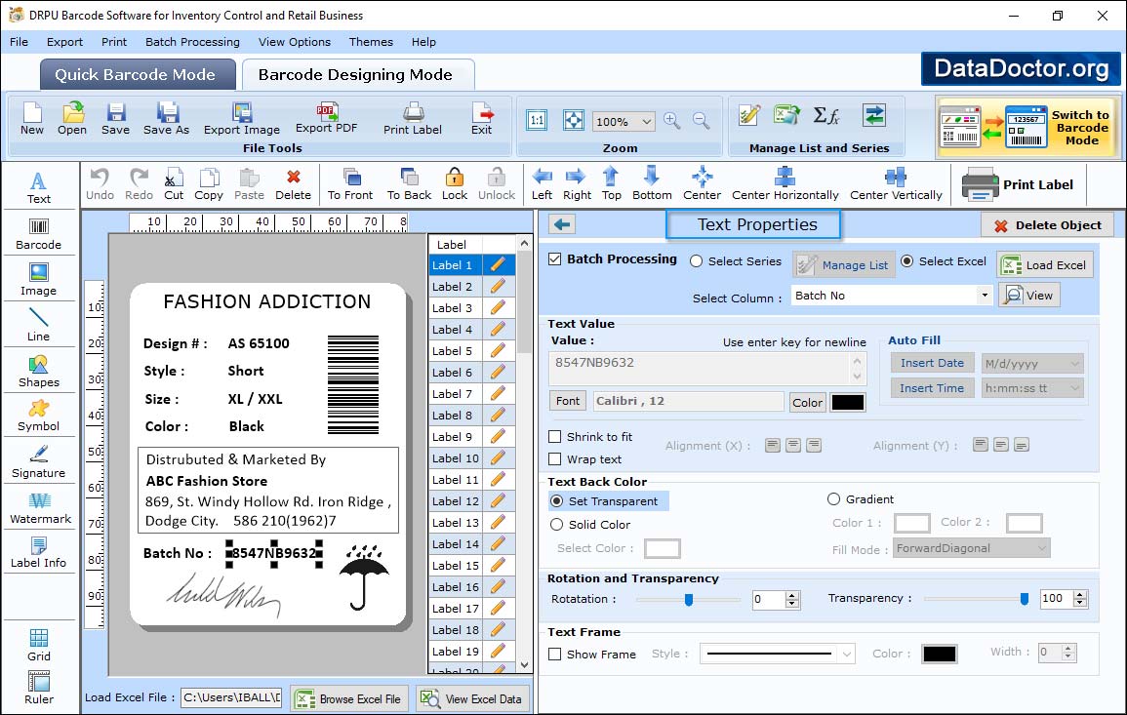Click the edit pencil icon for Label 5
The height and width of the screenshot is (715, 1127).
coord(498,351)
